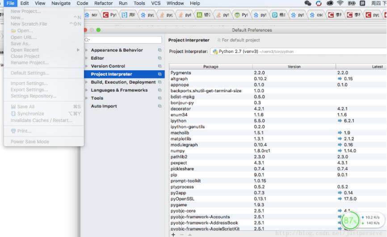Image resolution: width=387 pixels, height=237 pixels.
Task: Click the project-level icon beside Build, Execution, Deployment
Action: (160, 82)
